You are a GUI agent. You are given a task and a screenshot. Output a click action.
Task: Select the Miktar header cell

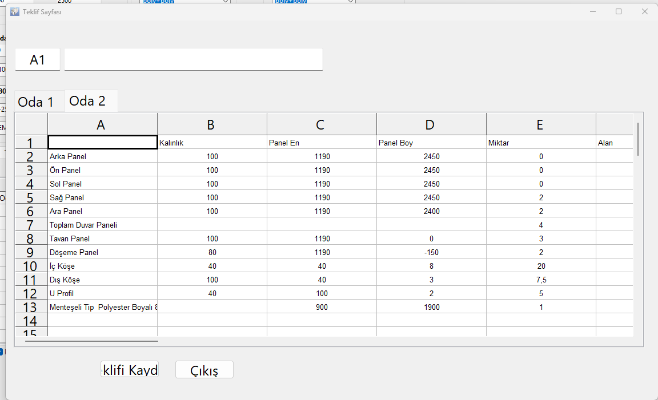pyautogui.click(x=541, y=142)
